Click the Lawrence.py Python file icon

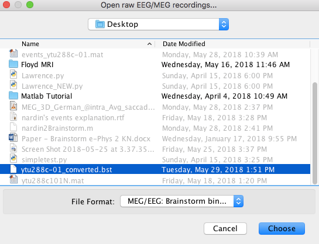pos(13,75)
